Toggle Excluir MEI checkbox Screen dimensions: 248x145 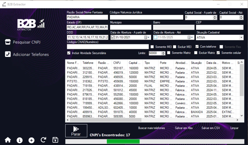pos(175,47)
